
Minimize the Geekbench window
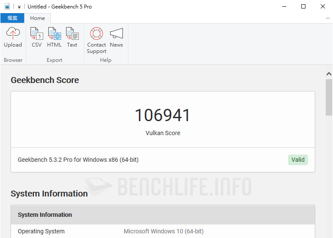pyautogui.click(x=284, y=7)
